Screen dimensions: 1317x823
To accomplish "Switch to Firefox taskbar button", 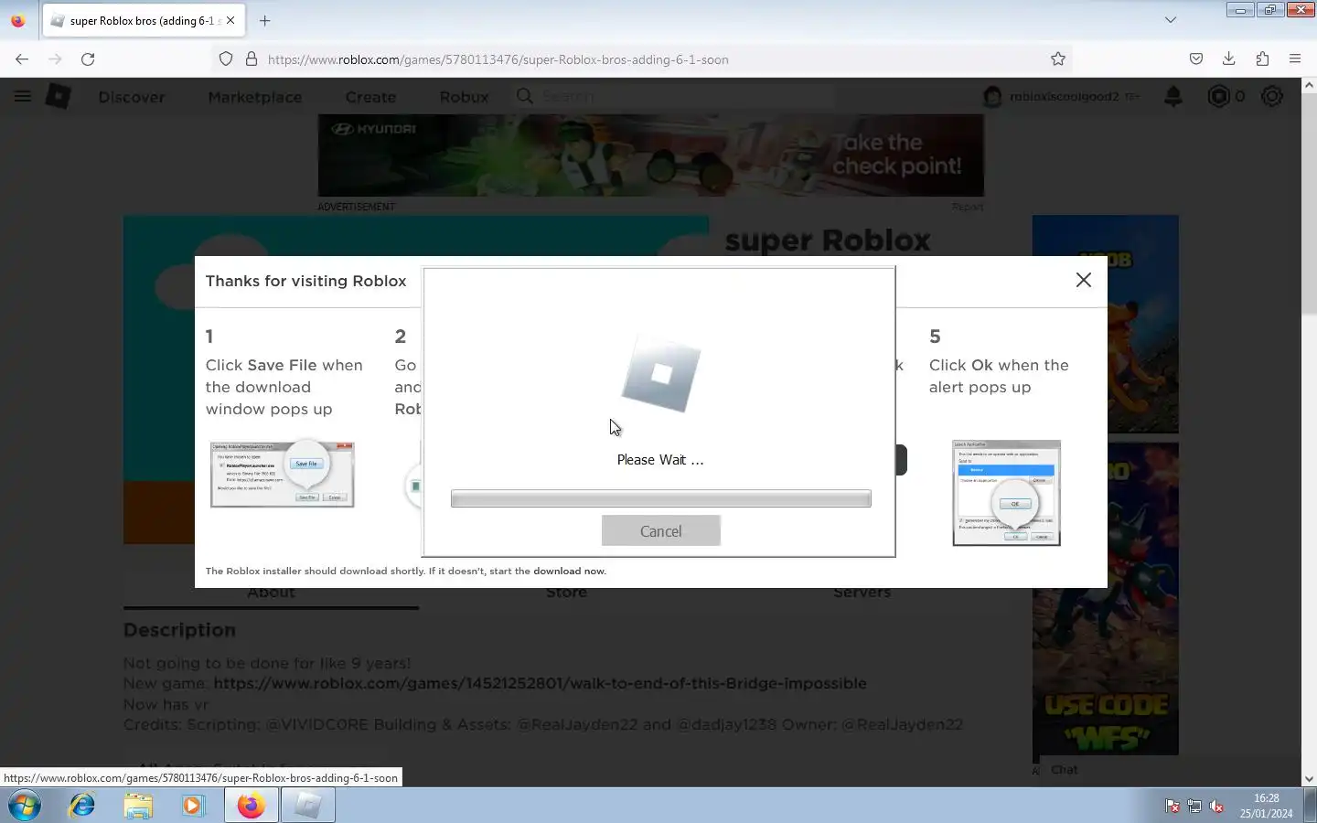I will coord(251,806).
